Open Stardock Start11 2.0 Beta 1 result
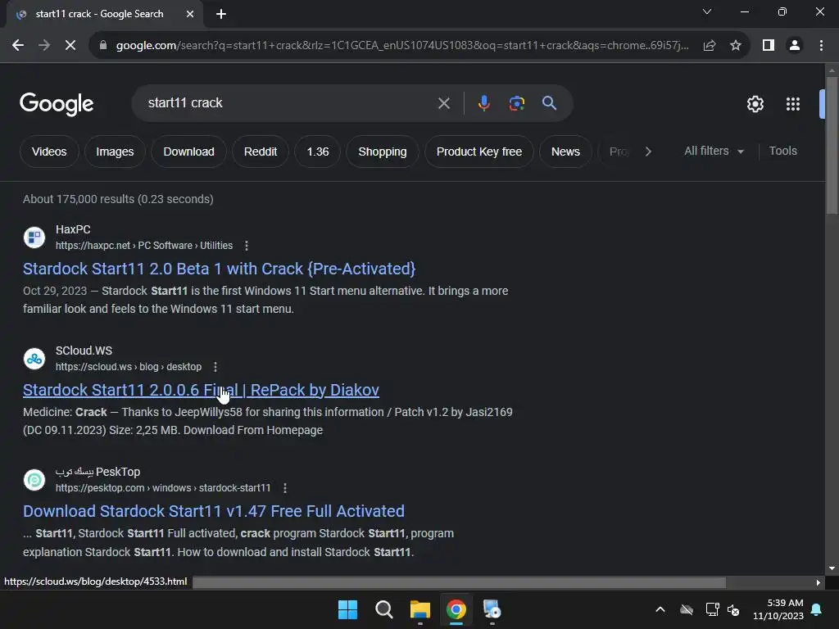839x629 pixels. point(220,269)
